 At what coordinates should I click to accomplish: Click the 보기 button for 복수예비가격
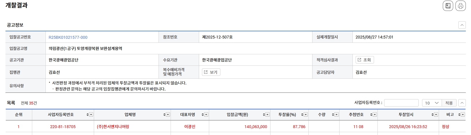(211, 72)
